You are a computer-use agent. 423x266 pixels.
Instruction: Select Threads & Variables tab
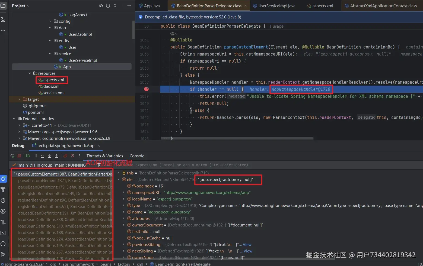point(105,156)
